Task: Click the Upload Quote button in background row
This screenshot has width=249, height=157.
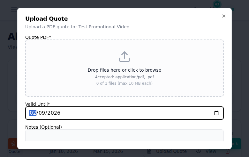Action: 167,151
